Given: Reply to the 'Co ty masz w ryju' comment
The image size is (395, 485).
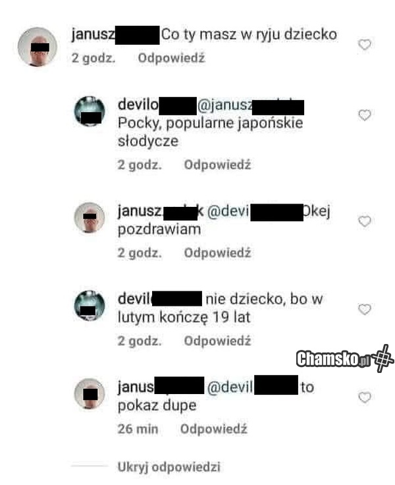Looking at the screenshot, I should 171,58.
